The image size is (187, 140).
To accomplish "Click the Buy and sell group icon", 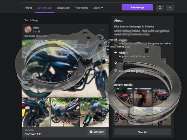I will click(116, 71).
